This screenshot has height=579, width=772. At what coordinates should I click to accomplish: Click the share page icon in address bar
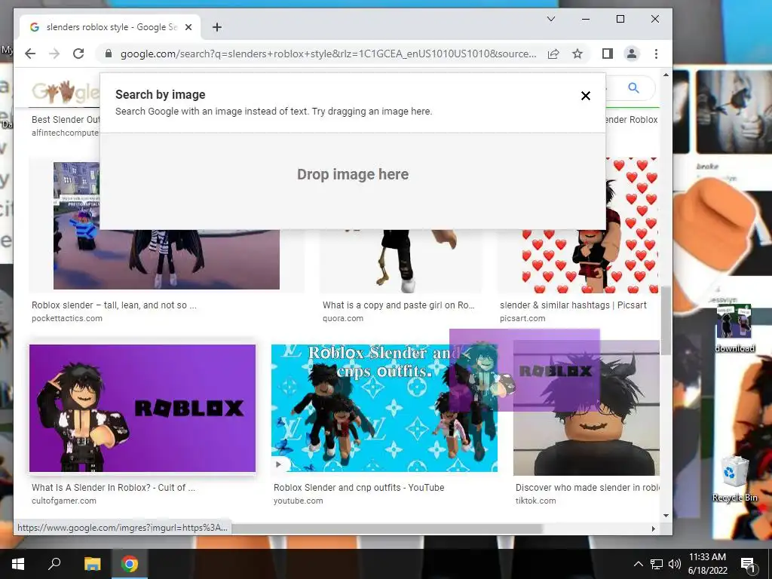553,54
